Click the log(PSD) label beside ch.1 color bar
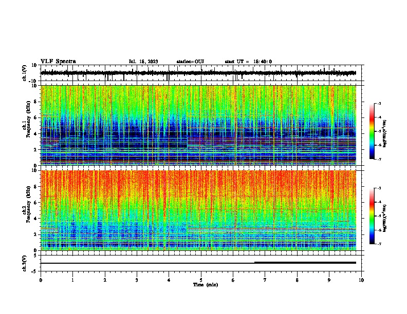The width and height of the screenshot is (407, 314). coord(385,134)
